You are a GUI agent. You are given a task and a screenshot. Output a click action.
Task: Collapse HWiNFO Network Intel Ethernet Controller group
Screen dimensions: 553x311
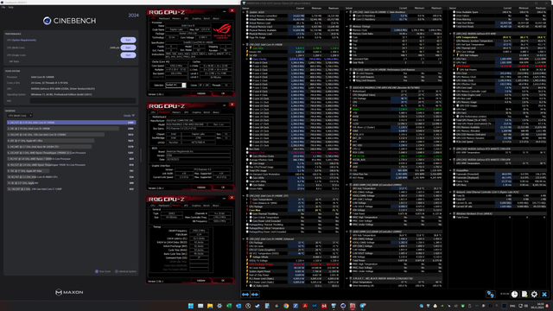(x=451, y=192)
